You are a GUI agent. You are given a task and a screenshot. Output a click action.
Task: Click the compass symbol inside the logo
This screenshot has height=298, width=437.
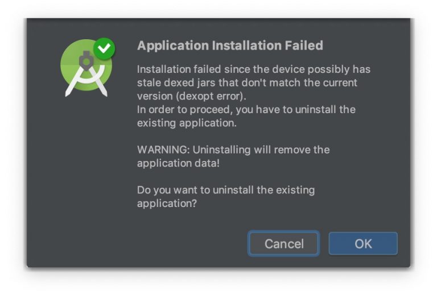click(x=86, y=73)
